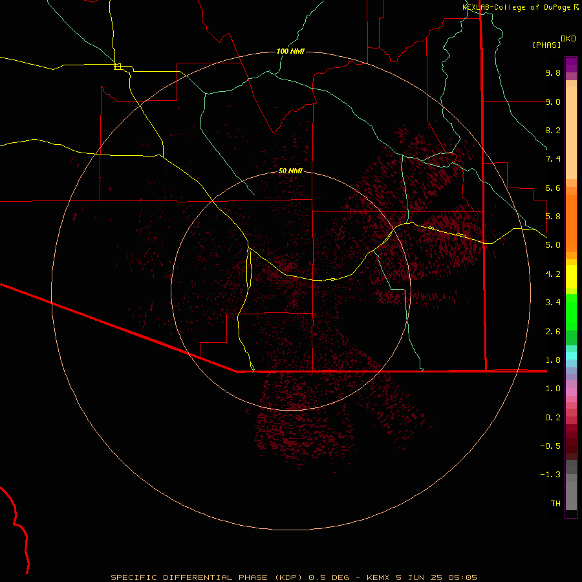
Task: Click the 9.8 value on the scale
Action: click(x=553, y=72)
